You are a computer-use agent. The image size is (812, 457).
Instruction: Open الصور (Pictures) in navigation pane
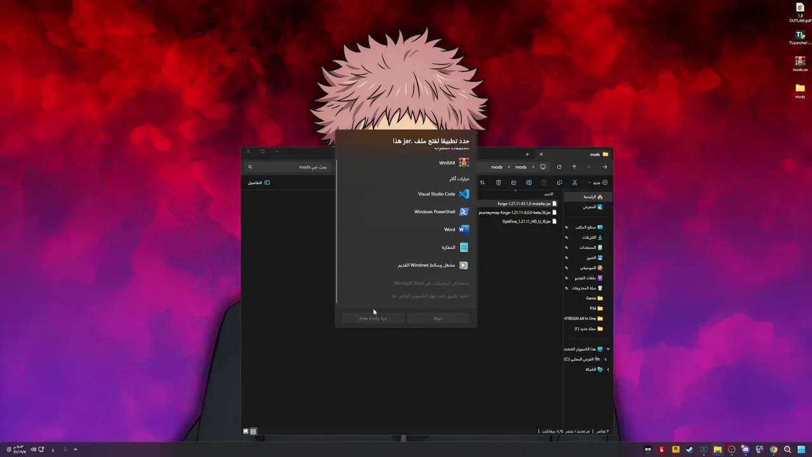pyautogui.click(x=589, y=258)
